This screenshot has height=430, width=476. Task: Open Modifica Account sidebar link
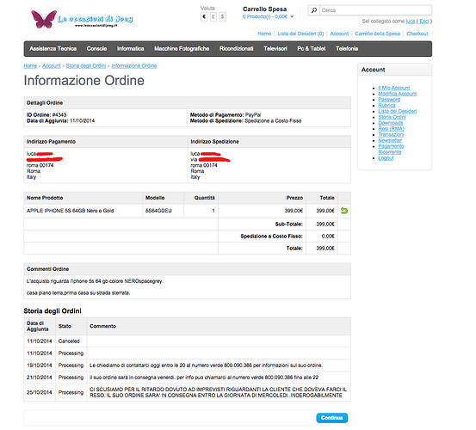398,94
